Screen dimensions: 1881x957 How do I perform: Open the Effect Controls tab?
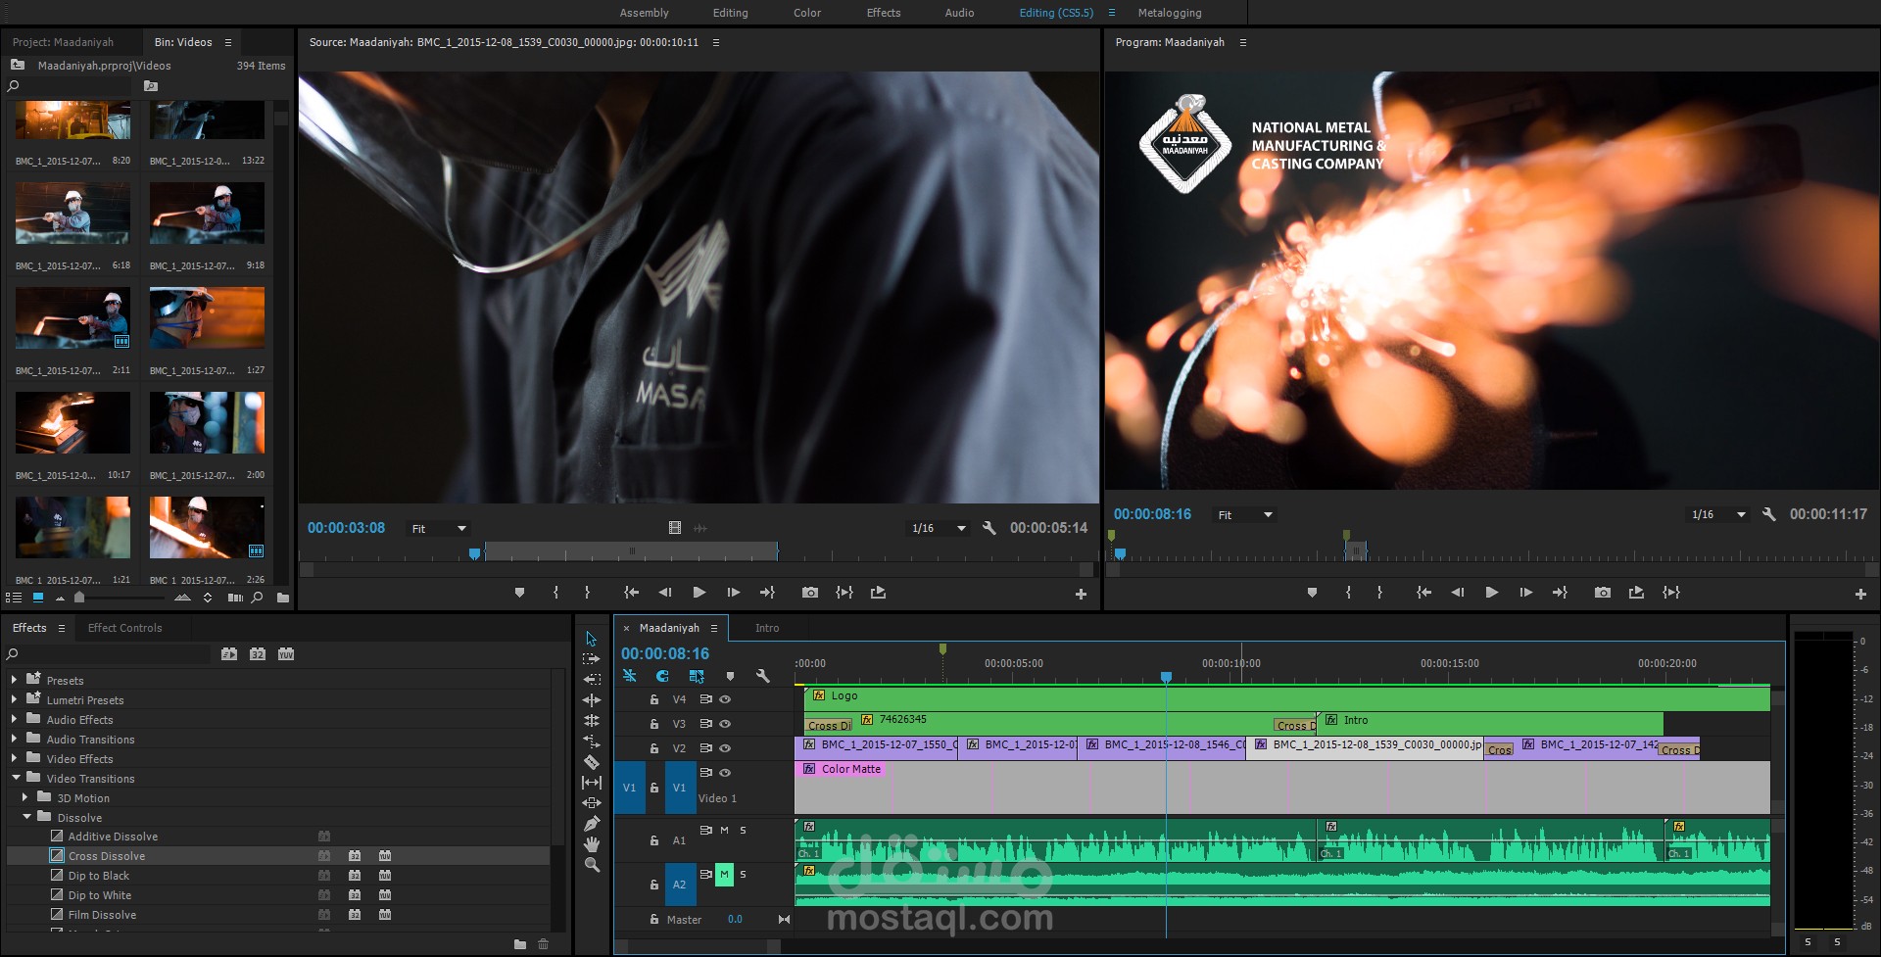(124, 628)
